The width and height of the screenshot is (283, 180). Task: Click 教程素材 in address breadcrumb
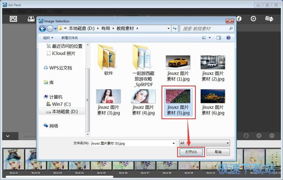125,28
